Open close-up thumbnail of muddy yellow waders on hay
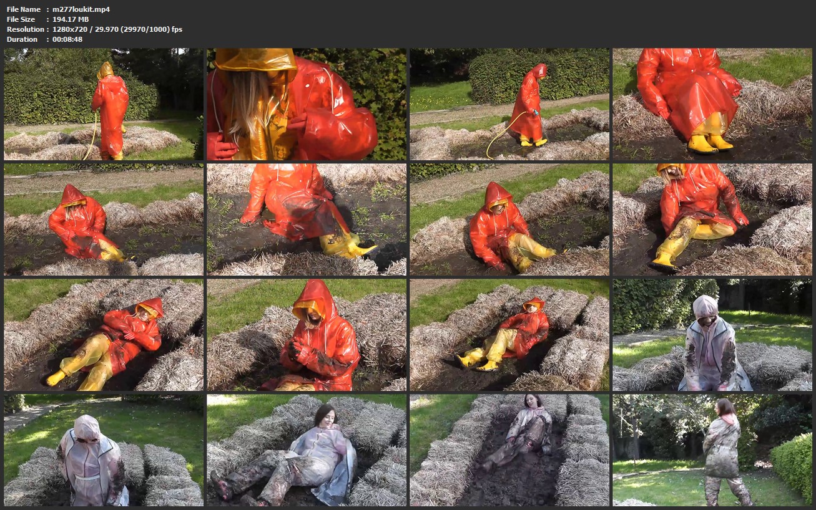816x510 pixels. [712, 219]
